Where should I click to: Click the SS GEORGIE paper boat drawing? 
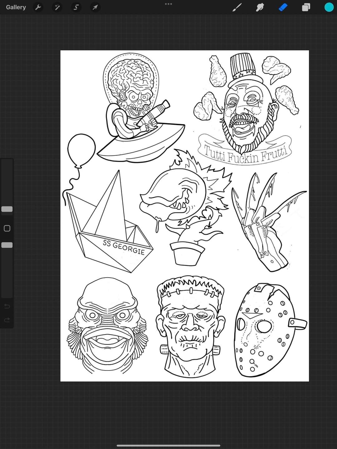point(110,222)
